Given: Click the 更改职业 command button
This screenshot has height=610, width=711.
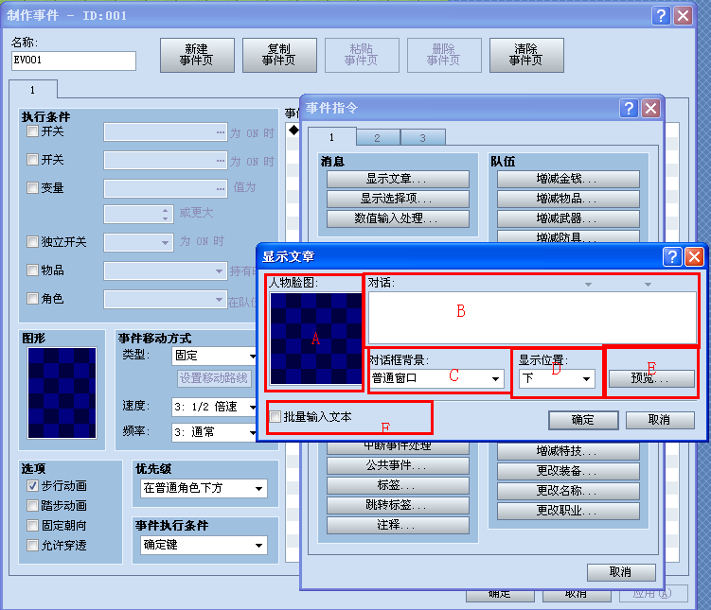Looking at the screenshot, I should [x=568, y=512].
